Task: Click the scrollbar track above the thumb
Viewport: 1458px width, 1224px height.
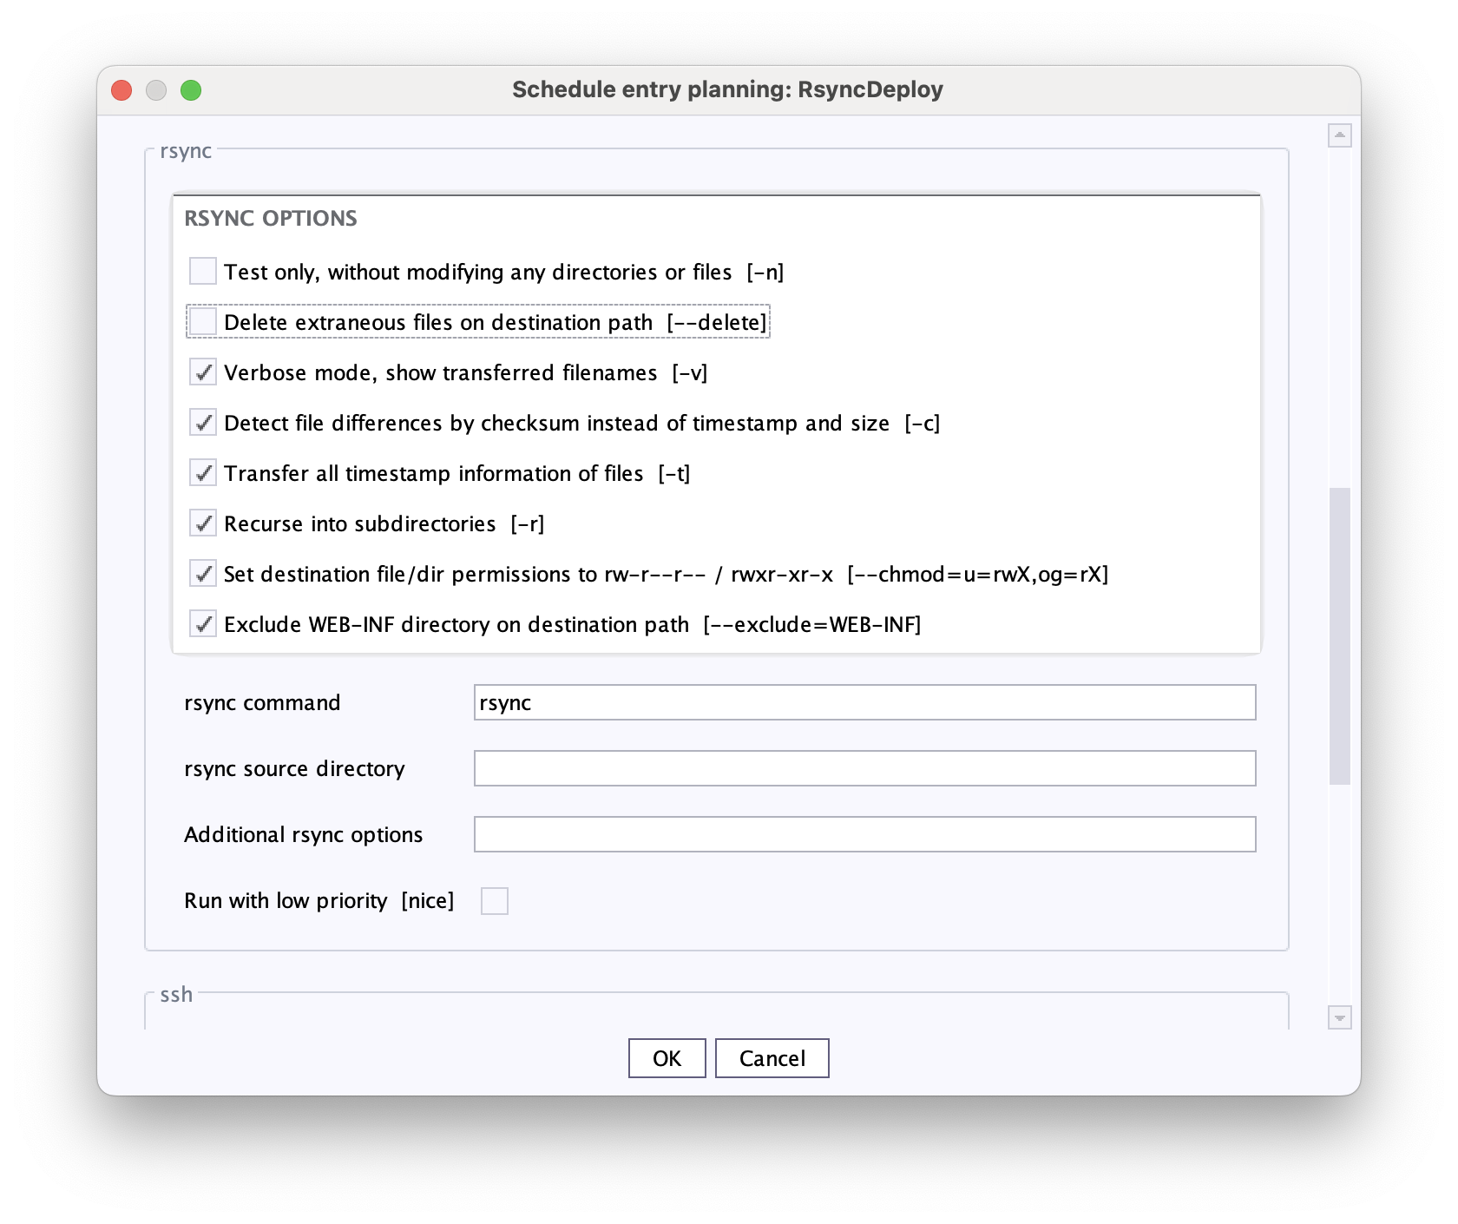Action: (x=1340, y=313)
